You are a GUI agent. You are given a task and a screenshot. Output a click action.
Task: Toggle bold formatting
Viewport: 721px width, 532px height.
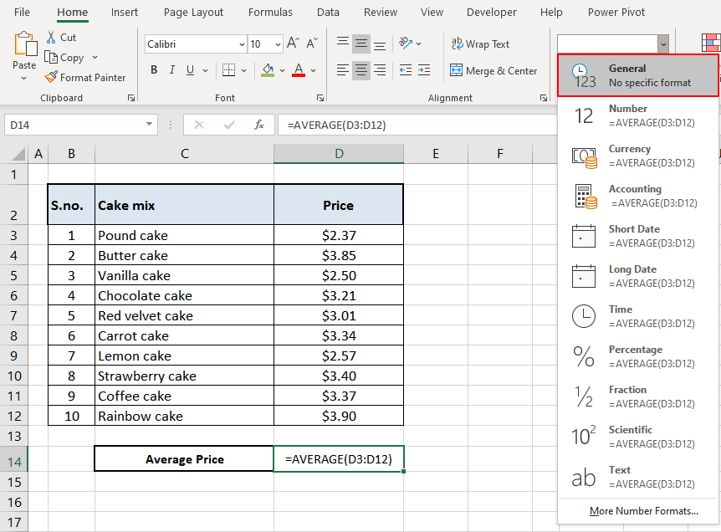(x=153, y=69)
